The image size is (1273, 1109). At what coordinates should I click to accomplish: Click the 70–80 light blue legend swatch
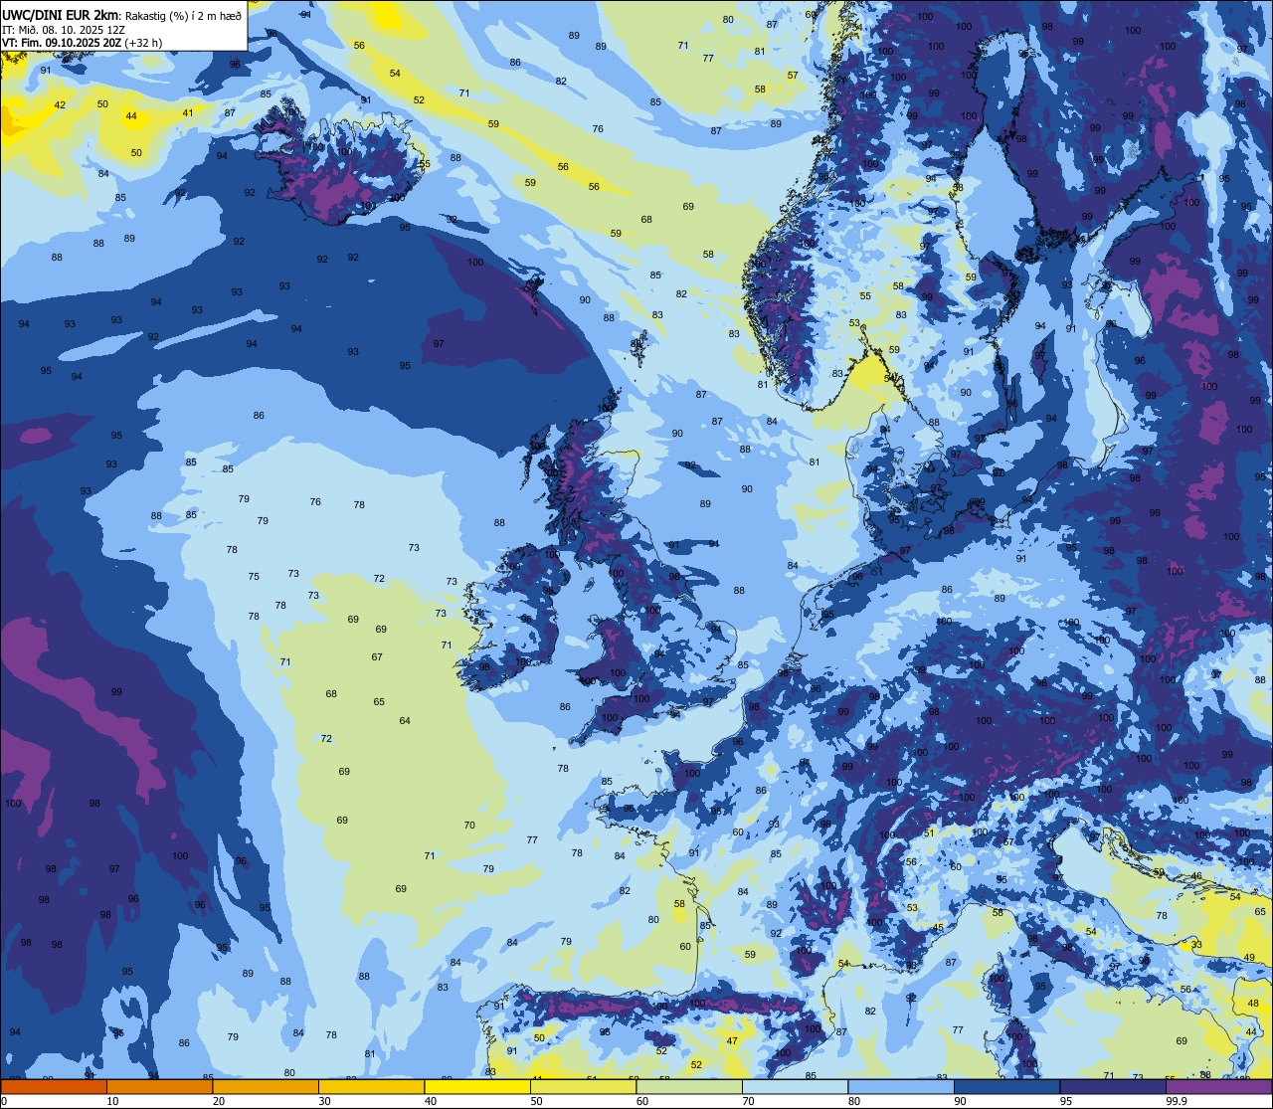795,1087
